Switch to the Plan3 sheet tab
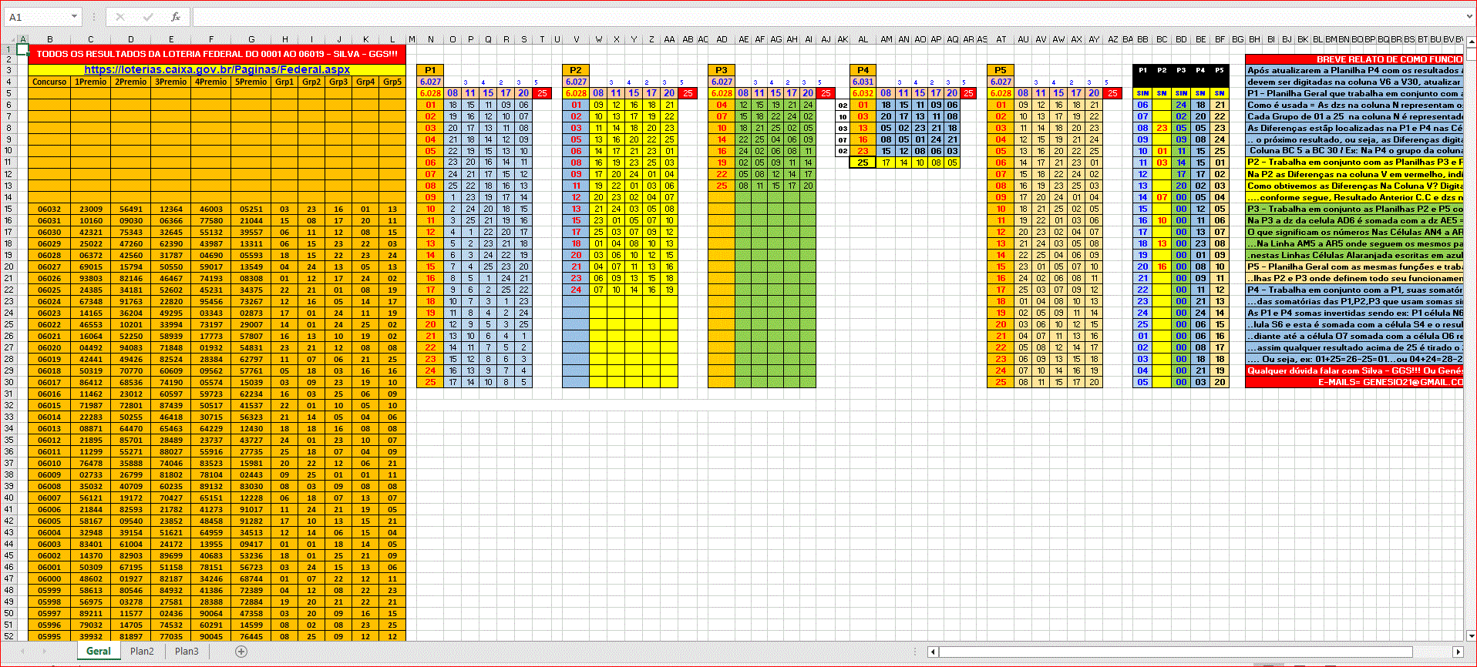The width and height of the screenshot is (1477, 667). (187, 652)
